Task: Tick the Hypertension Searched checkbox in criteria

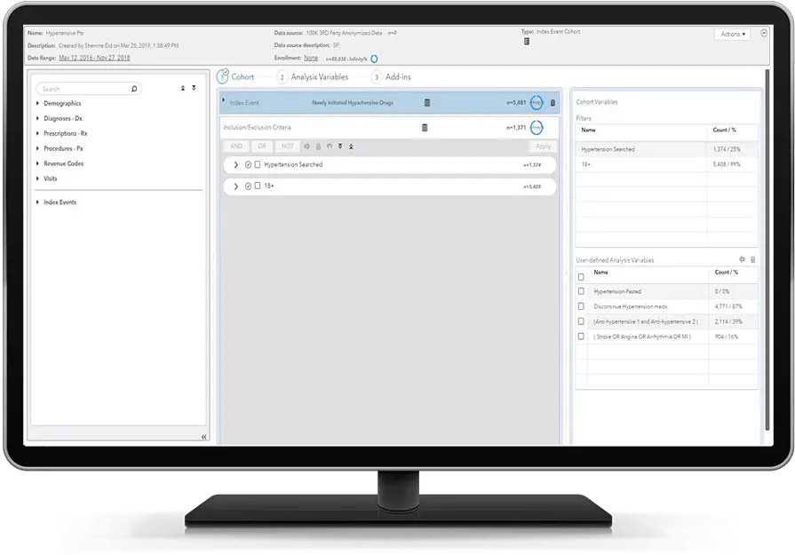Action: 258,165
